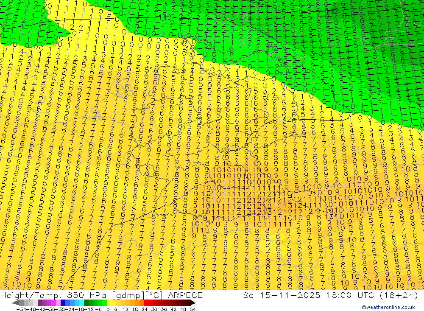Select the '18:00 UTC' time label
This screenshot has width=424, height=311.
point(350,295)
